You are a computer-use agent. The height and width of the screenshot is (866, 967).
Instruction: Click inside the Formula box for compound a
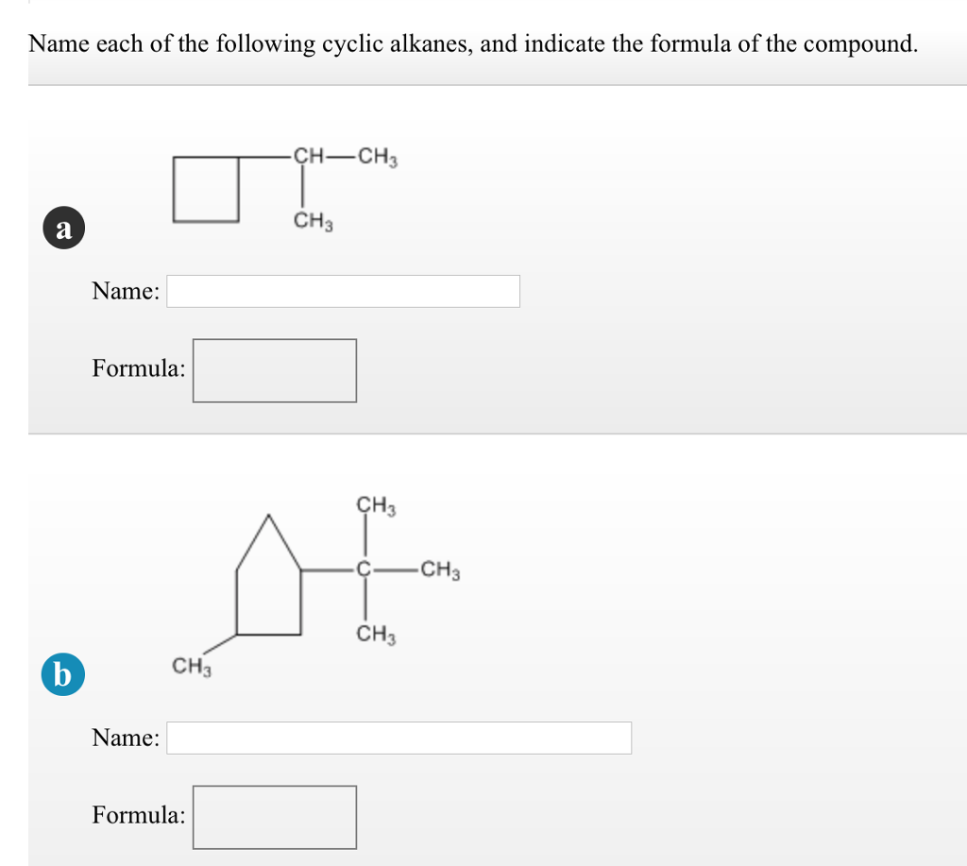[274, 369]
